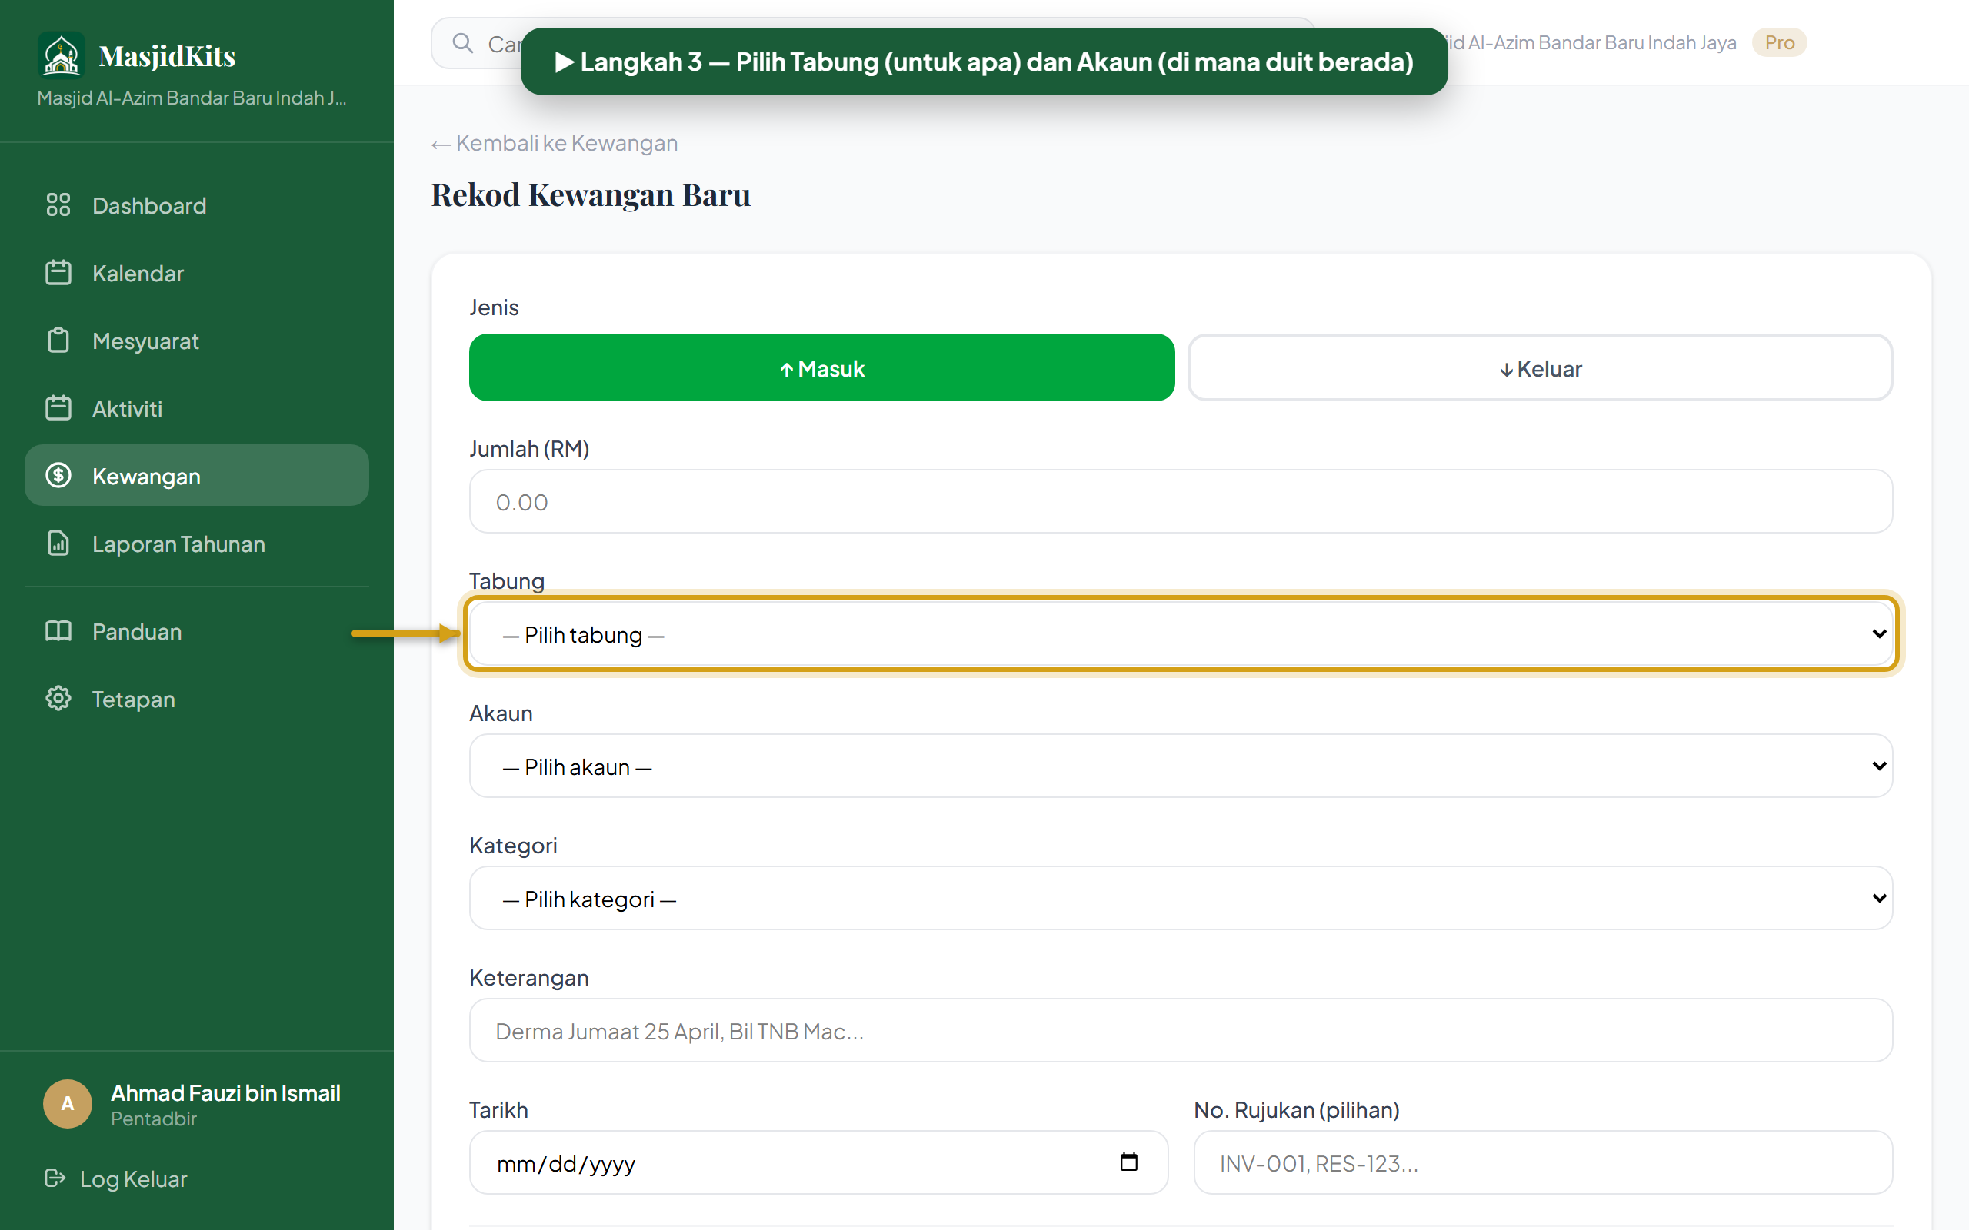Click the search magnifier icon

pyautogui.click(x=463, y=43)
